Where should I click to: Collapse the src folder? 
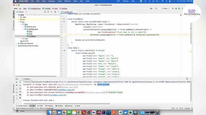(19, 22)
